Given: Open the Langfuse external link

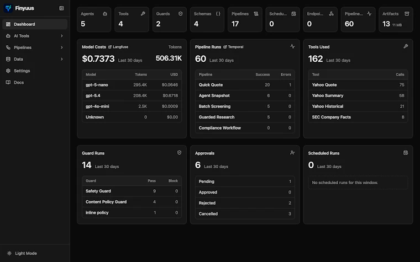Looking at the screenshot, I should tap(118, 47).
